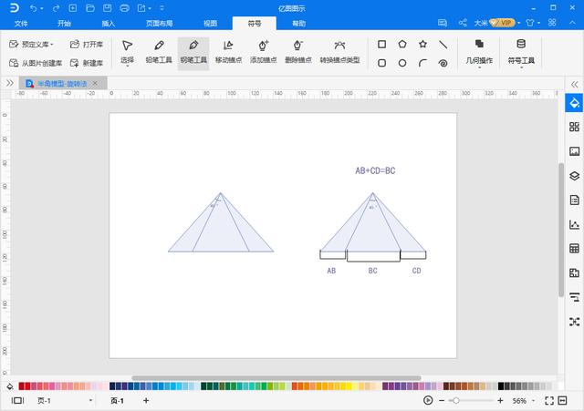
Task: Open the 页-1 page selector dropdown
Action: [x=90, y=401]
